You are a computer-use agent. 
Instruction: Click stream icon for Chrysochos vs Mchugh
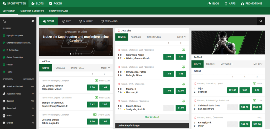coord(184,67)
